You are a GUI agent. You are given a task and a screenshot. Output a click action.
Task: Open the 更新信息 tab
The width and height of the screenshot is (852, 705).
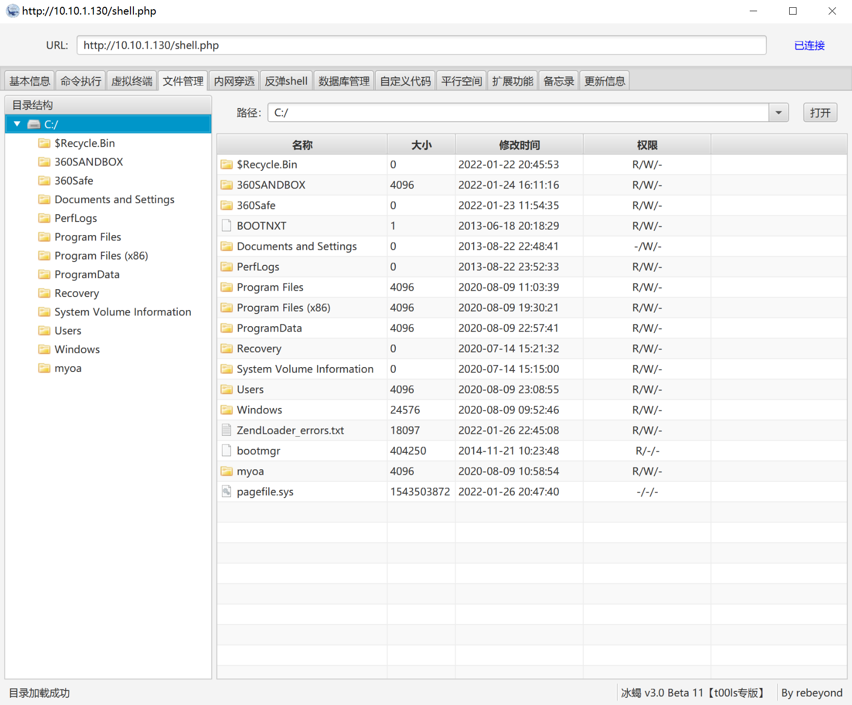[605, 81]
